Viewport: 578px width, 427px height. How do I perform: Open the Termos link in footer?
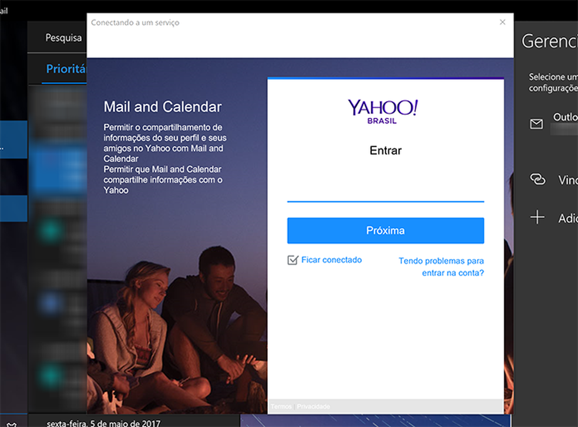(281, 406)
